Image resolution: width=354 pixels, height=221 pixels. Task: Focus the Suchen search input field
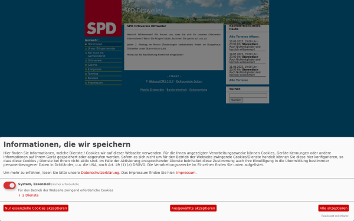pos(248,95)
